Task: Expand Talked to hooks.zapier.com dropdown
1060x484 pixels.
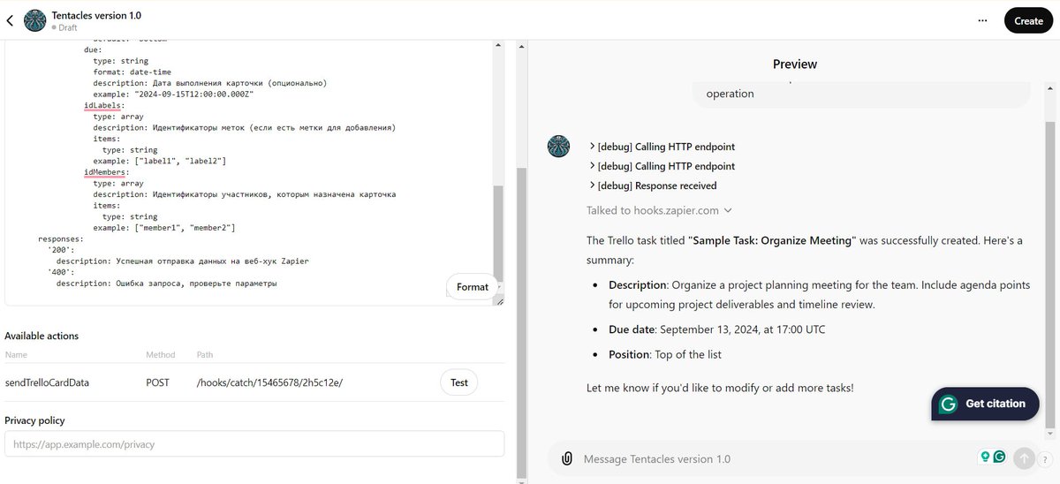Action: tap(659, 210)
